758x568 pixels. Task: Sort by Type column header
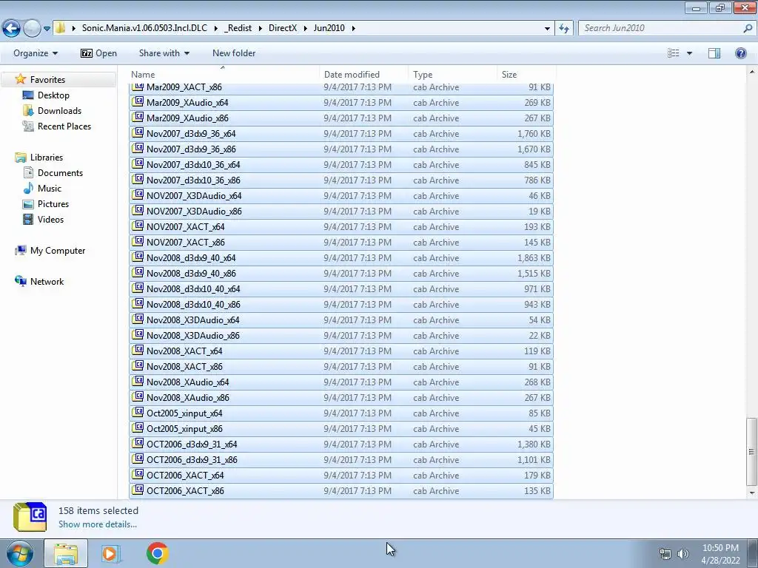(x=423, y=75)
